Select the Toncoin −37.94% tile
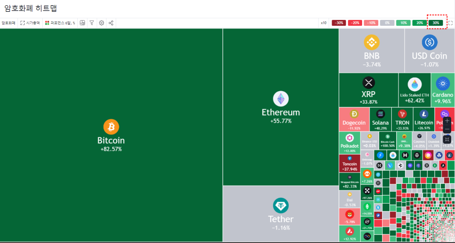This screenshot has height=243, width=455. [350, 163]
